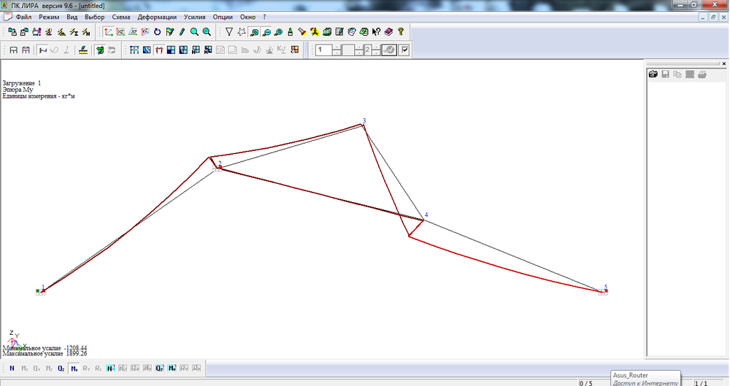The height and width of the screenshot is (386, 730).
Task: Toggle the deformed beam display button
Action: click(43, 50)
